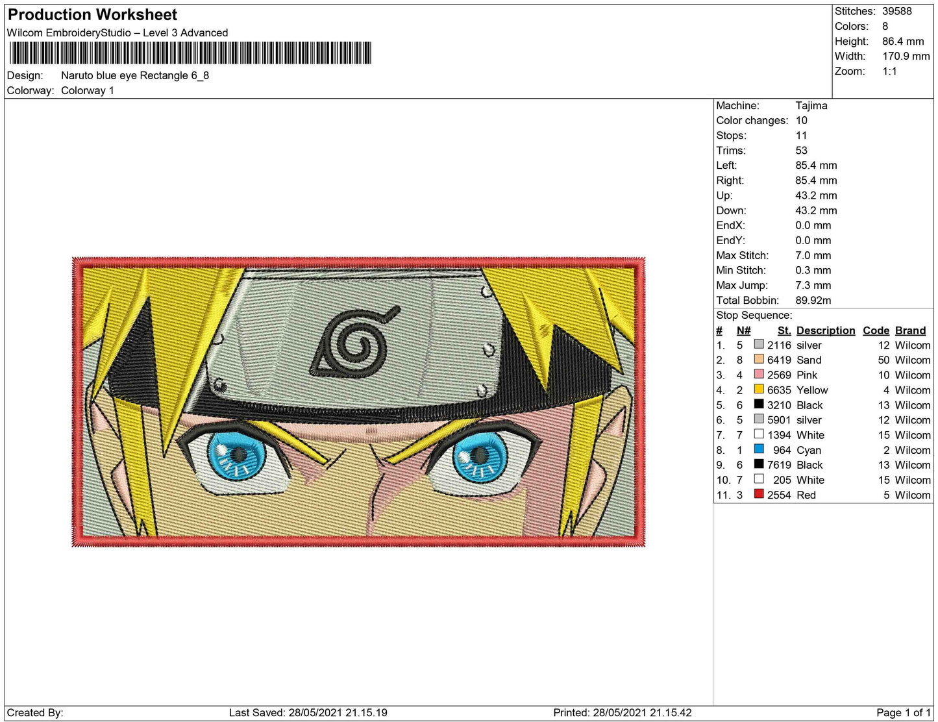938x722 pixels.
Task: Click the "Printed" timestamp in footer
Action: tap(623, 712)
